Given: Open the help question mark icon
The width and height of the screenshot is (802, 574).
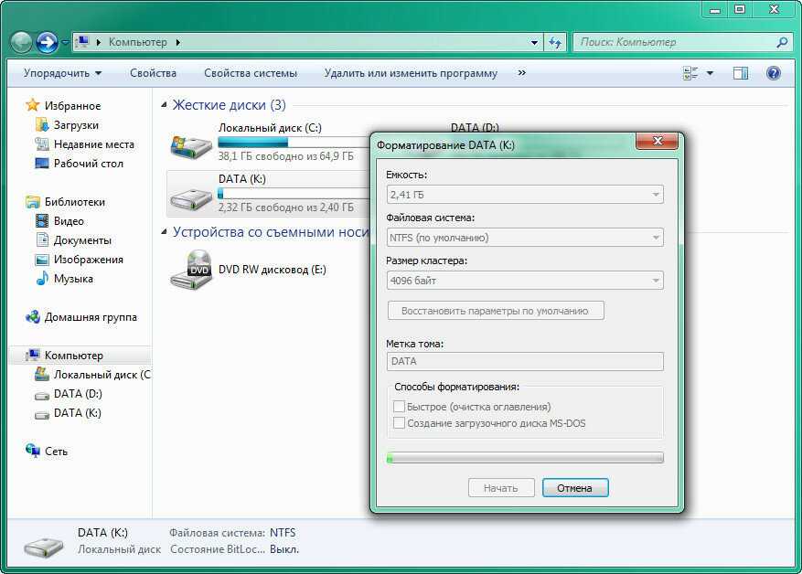Looking at the screenshot, I should (774, 73).
